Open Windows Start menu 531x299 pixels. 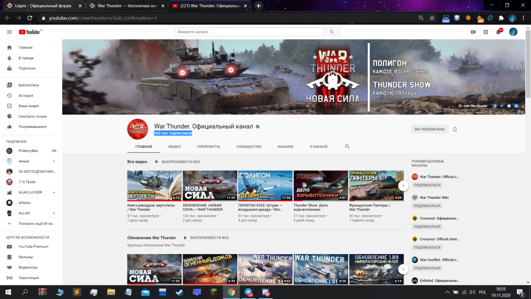tap(8, 292)
